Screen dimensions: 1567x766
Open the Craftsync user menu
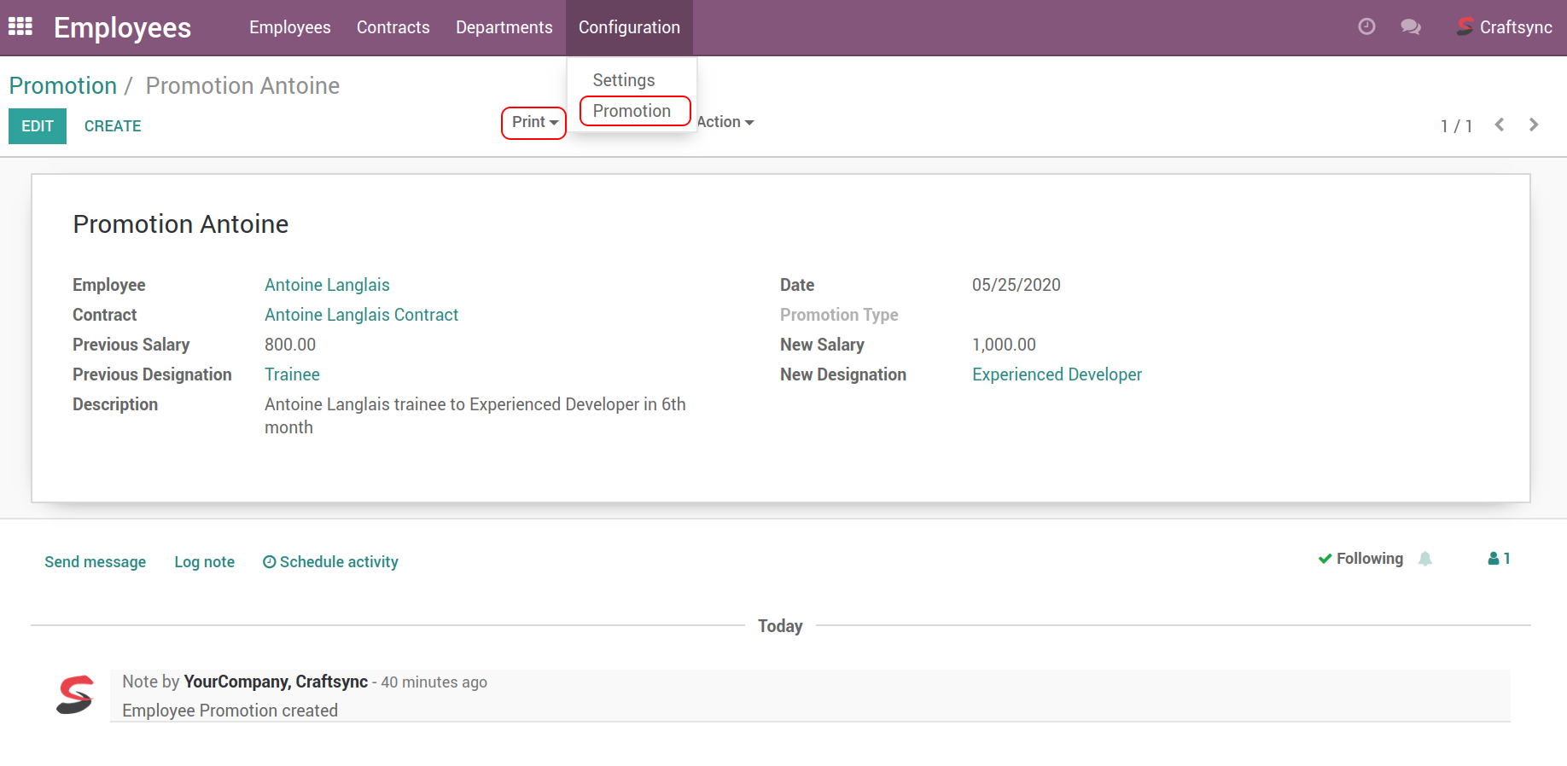click(x=1505, y=27)
